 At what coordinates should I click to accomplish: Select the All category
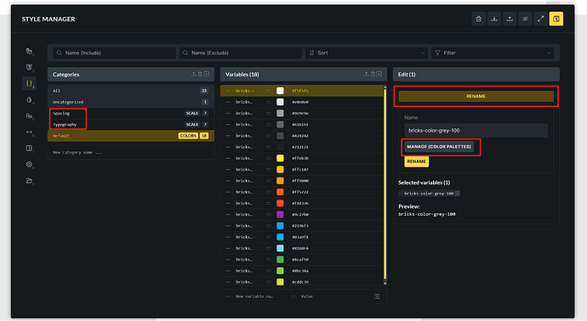pos(131,91)
